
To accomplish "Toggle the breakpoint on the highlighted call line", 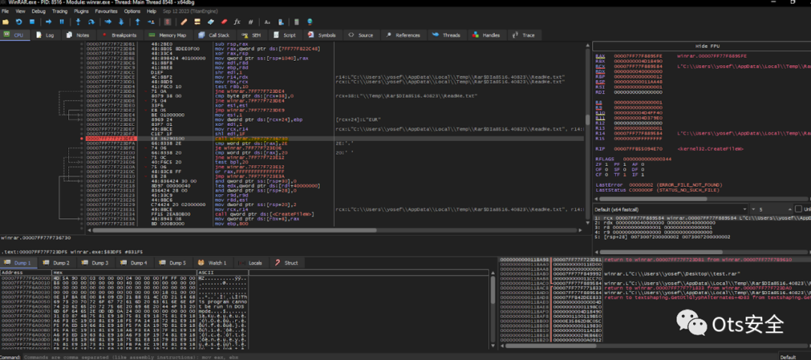I will coord(81,139).
